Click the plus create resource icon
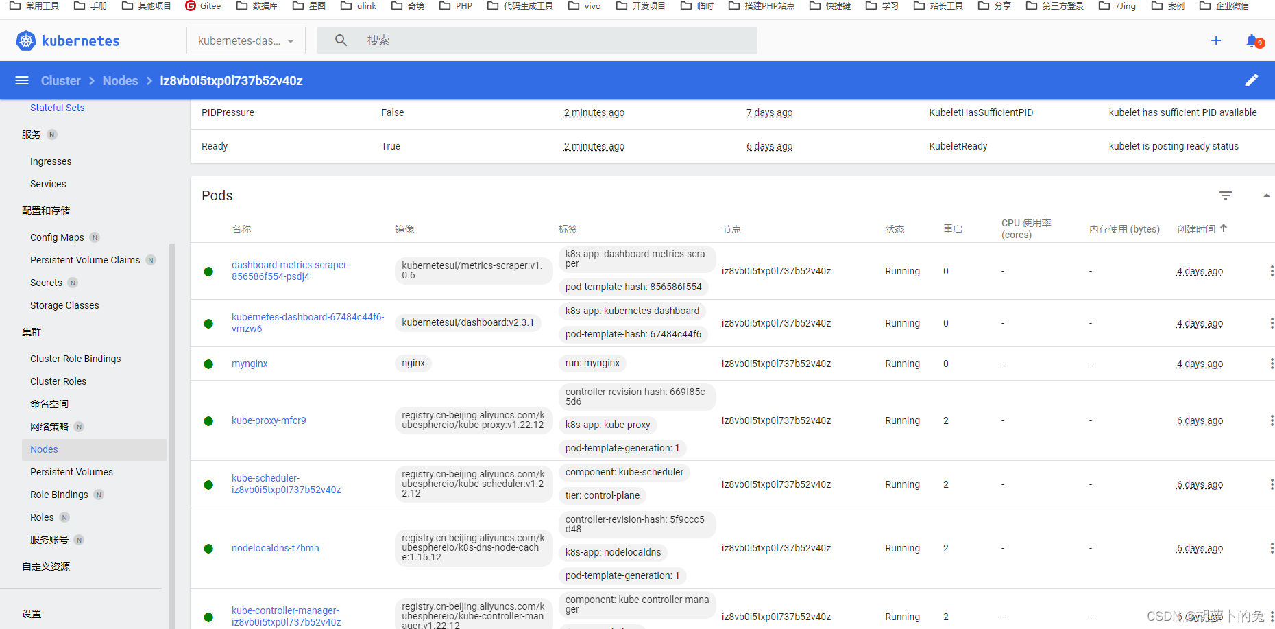 click(x=1216, y=40)
